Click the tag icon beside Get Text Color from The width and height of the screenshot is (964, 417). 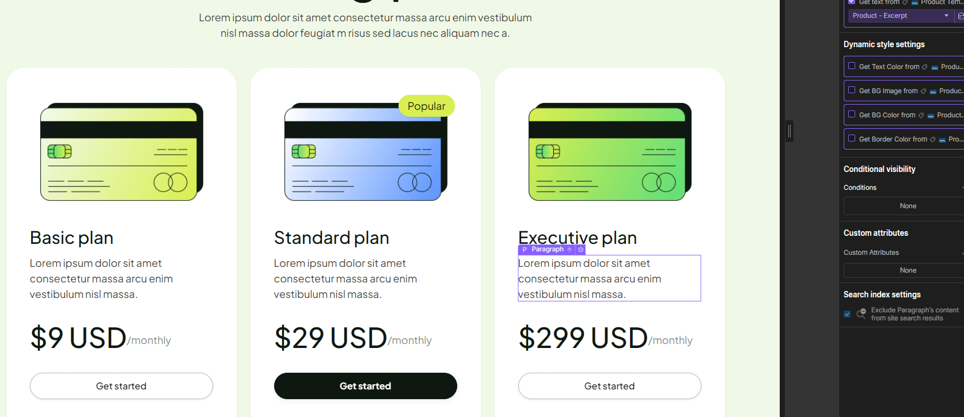[924, 67]
